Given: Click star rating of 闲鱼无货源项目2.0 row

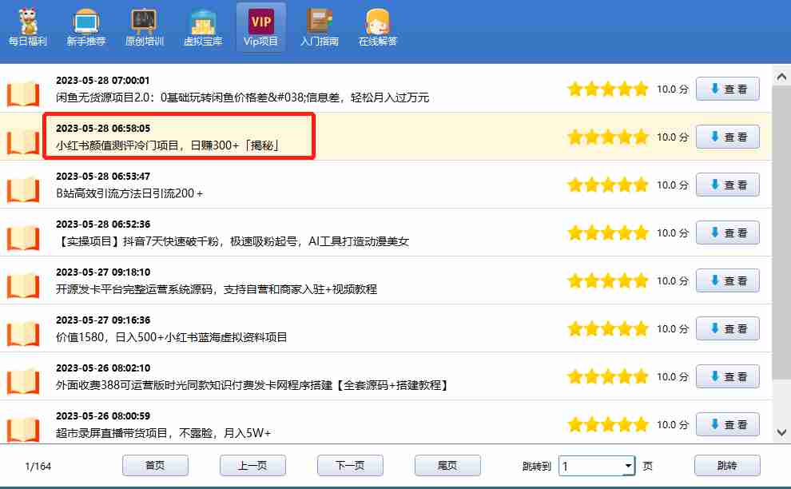Looking at the screenshot, I should point(607,89).
